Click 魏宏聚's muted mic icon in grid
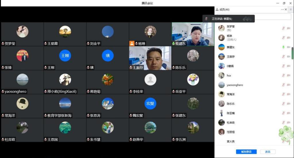 pos(131,116)
